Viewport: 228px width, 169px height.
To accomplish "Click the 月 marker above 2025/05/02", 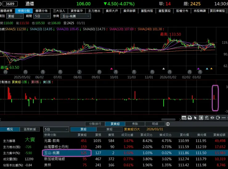I will point(25,72).
